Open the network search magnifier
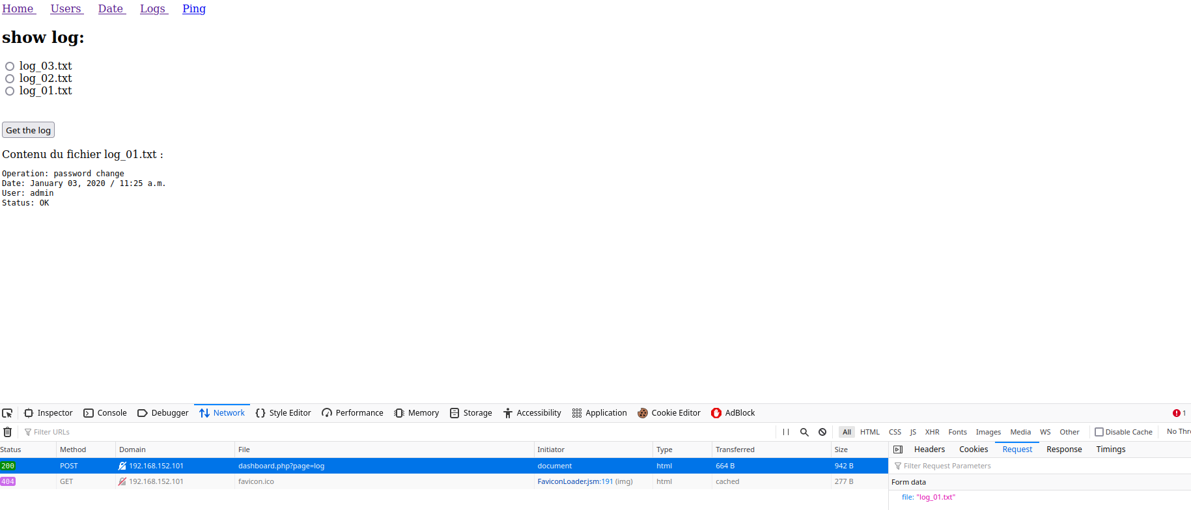The height and width of the screenshot is (510, 1191). point(804,432)
